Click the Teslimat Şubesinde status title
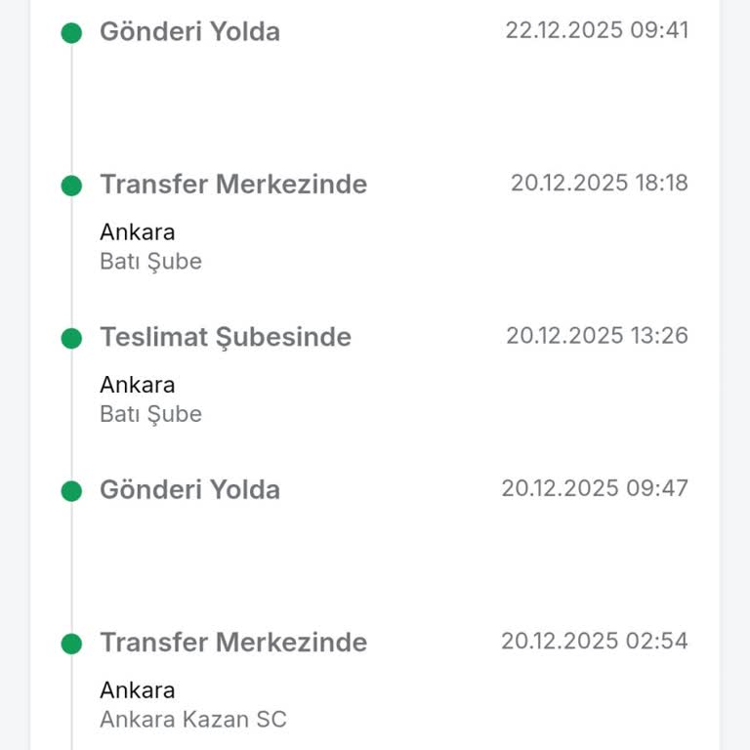 point(226,337)
